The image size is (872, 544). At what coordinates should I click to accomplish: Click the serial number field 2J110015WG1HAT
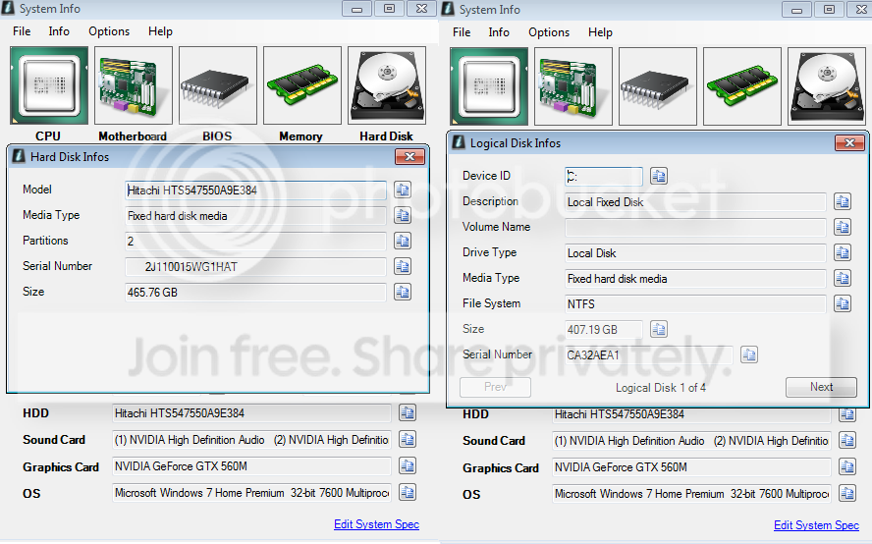click(x=256, y=267)
